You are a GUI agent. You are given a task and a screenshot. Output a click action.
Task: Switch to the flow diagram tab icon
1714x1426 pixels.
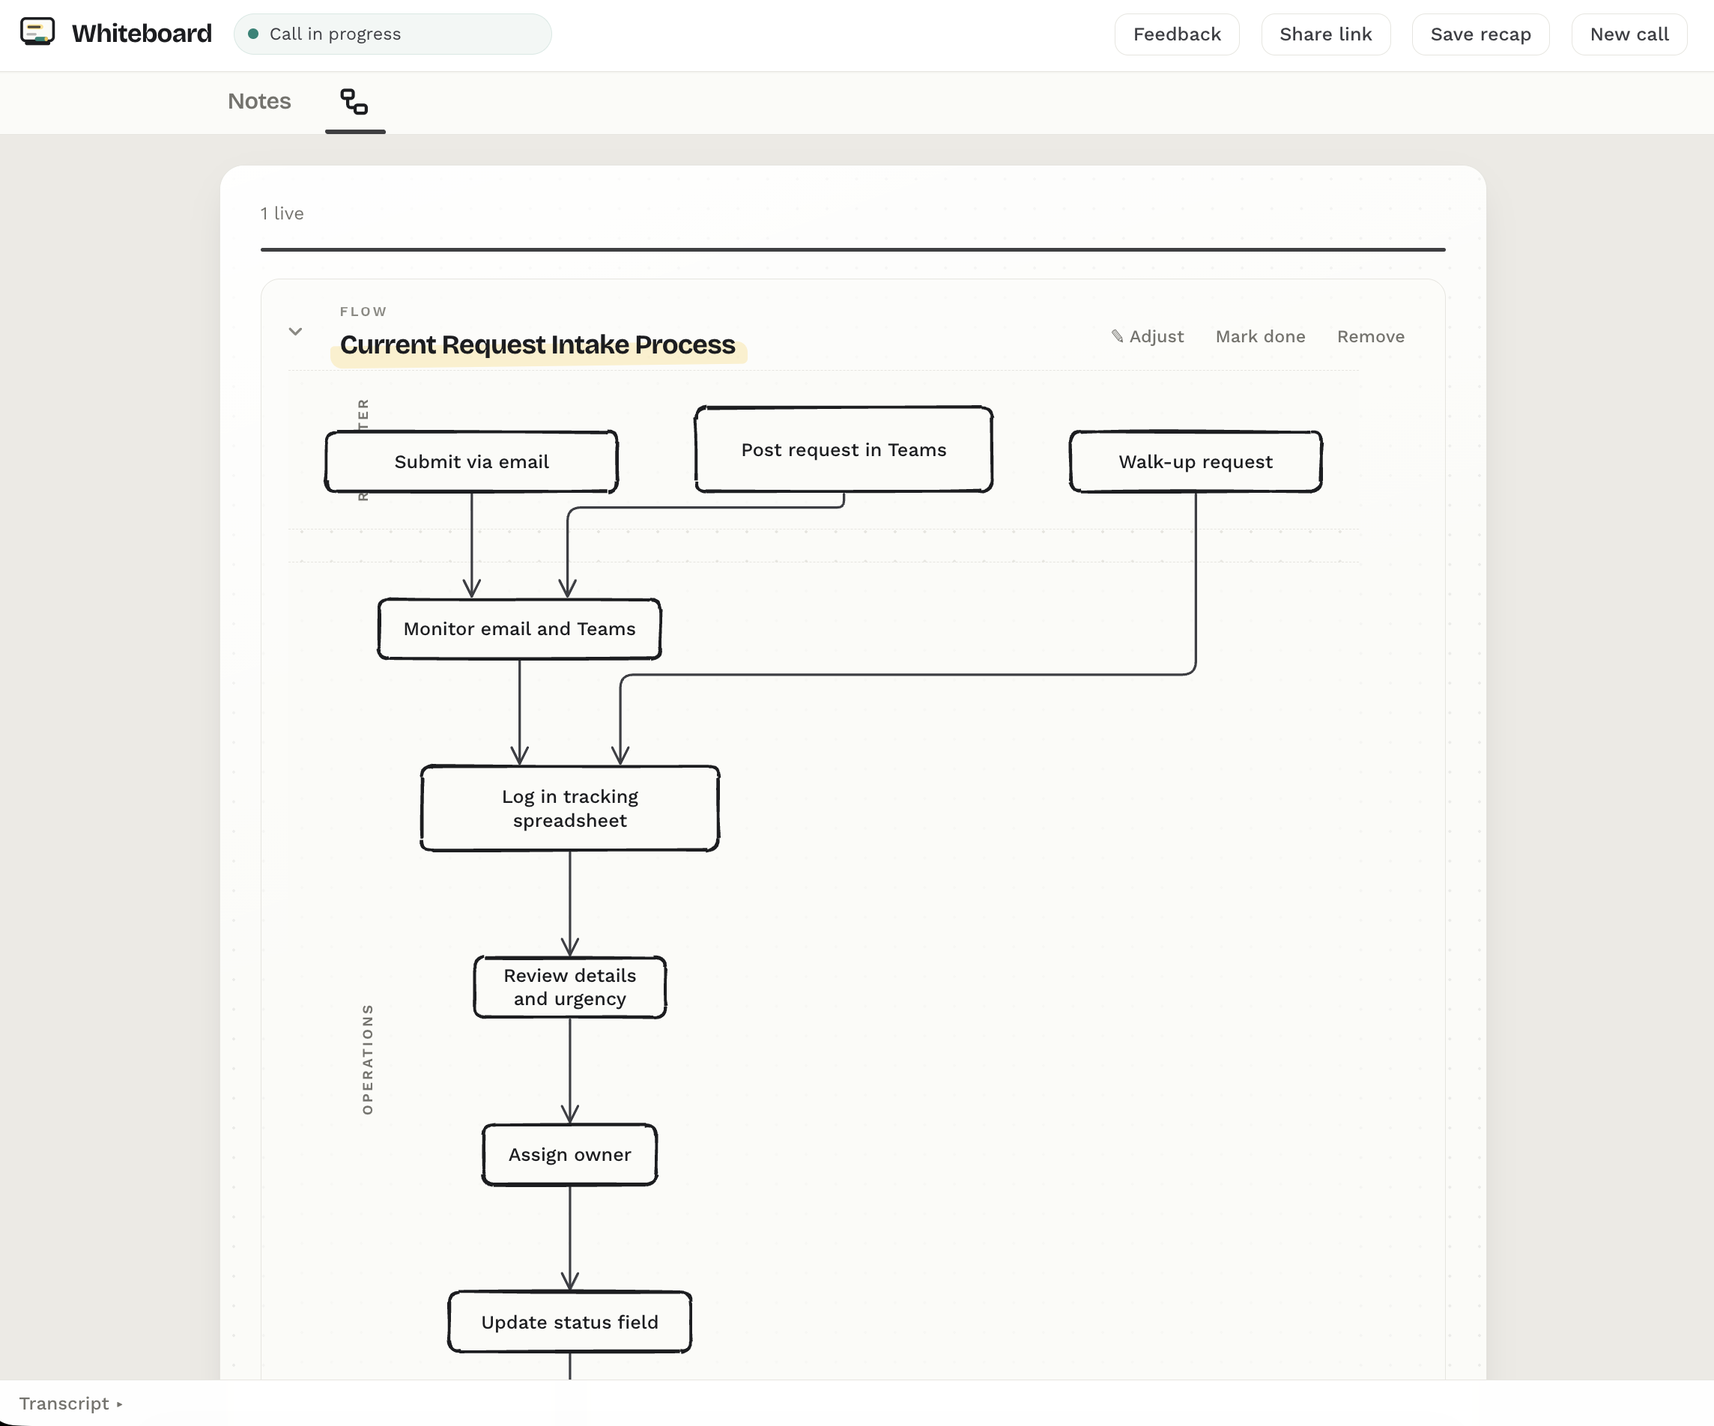click(x=354, y=102)
